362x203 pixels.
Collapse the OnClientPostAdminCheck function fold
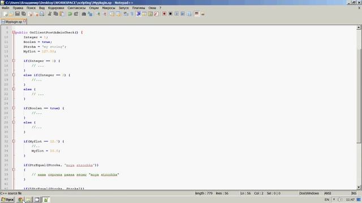(14, 33)
